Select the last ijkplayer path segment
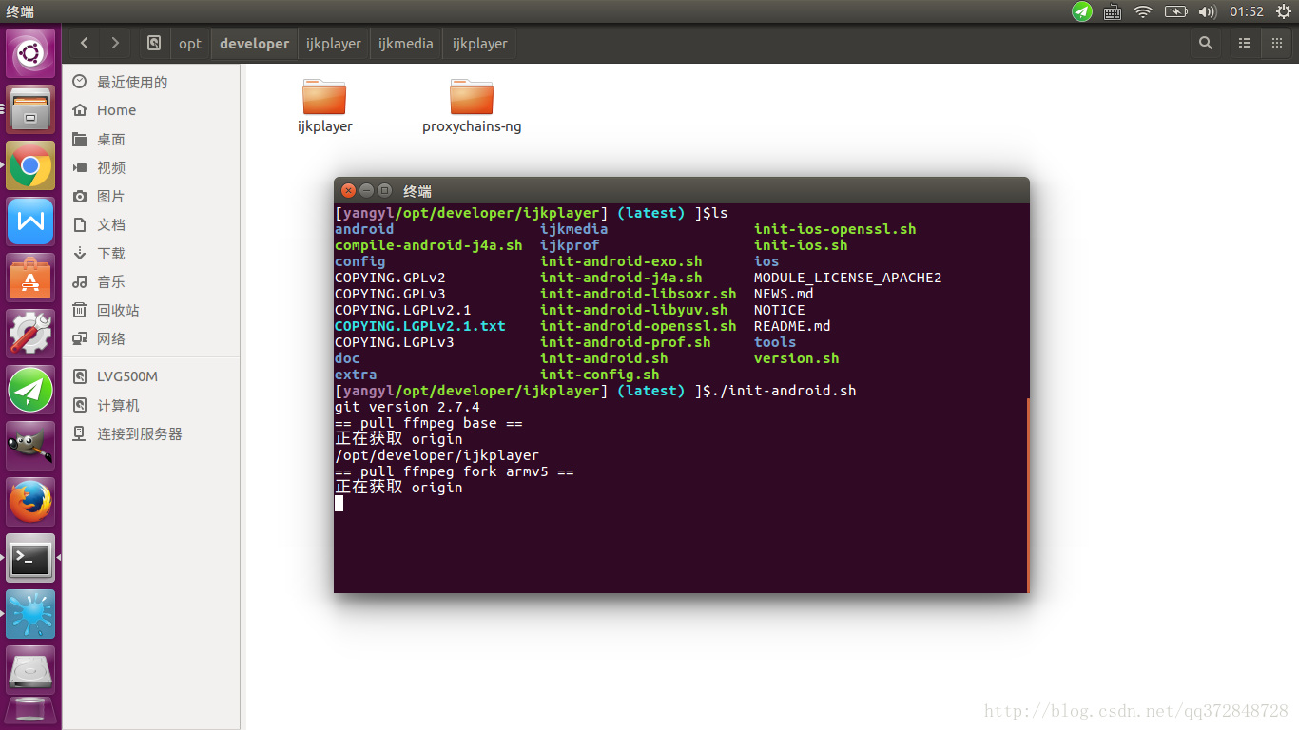Screen dimensions: 1299x730 point(479,43)
